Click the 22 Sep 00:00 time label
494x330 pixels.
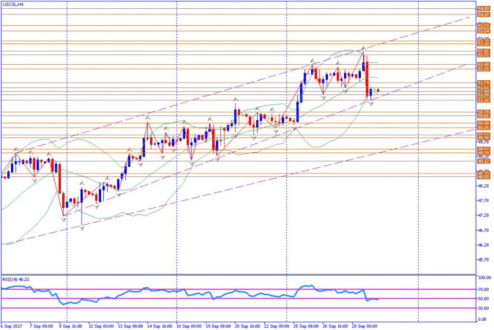point(276,326)
